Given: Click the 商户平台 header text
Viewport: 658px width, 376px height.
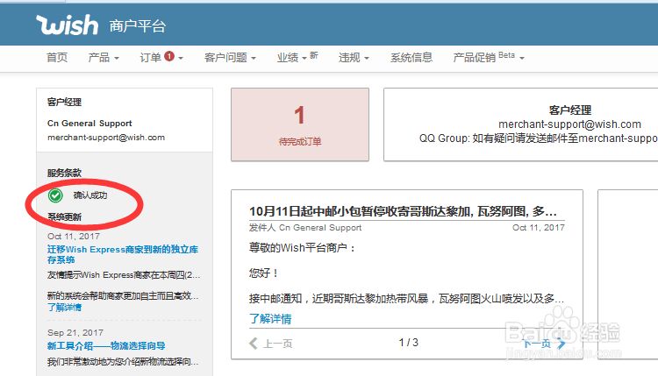Looking at the screenshot, I should (138, 26).
